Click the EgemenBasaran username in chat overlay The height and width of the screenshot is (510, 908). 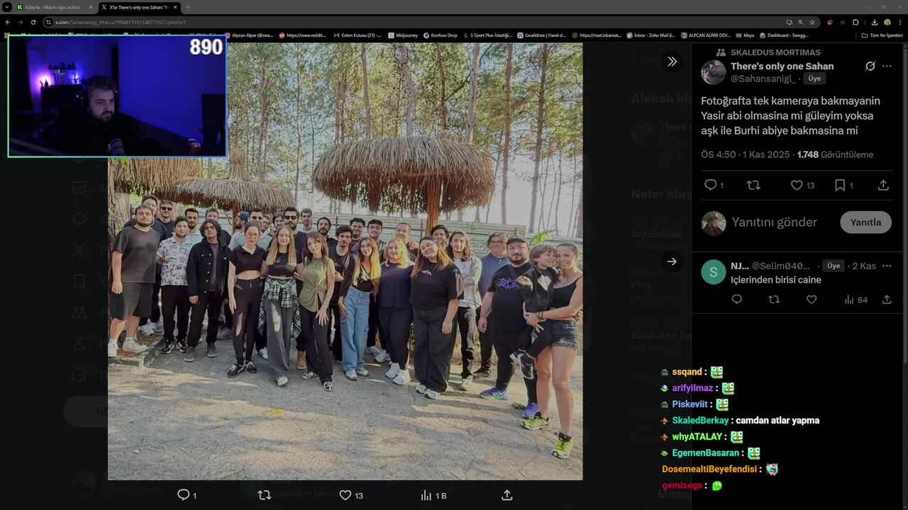(707, 453)
